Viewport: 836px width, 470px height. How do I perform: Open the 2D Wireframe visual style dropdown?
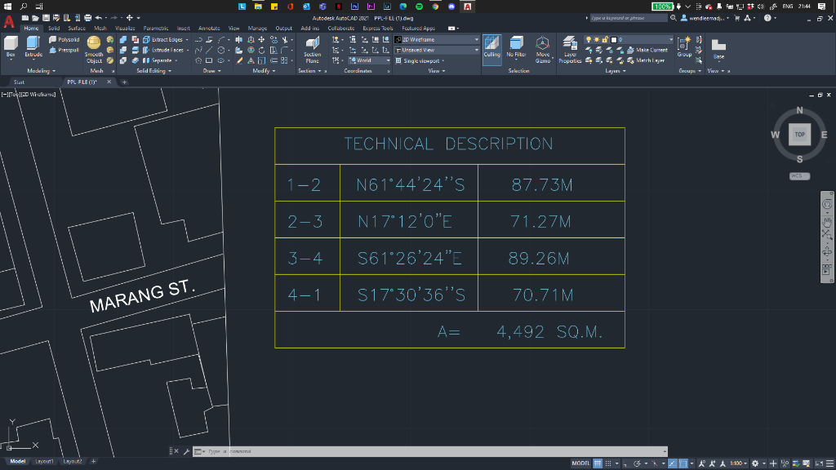coord(438,39)
